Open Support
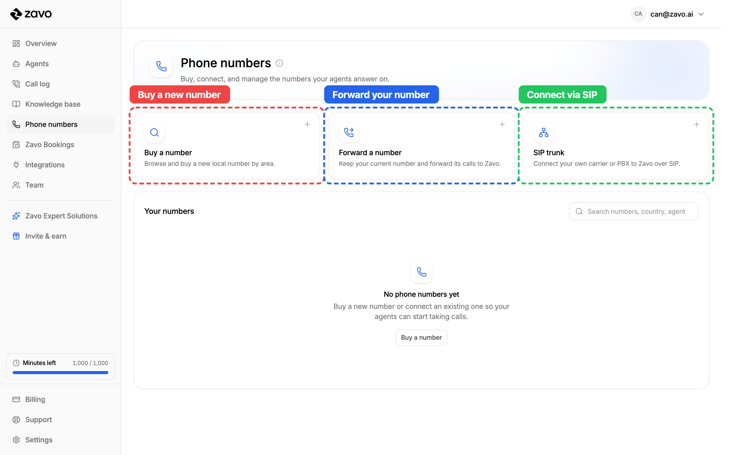 tap(60, 420)
